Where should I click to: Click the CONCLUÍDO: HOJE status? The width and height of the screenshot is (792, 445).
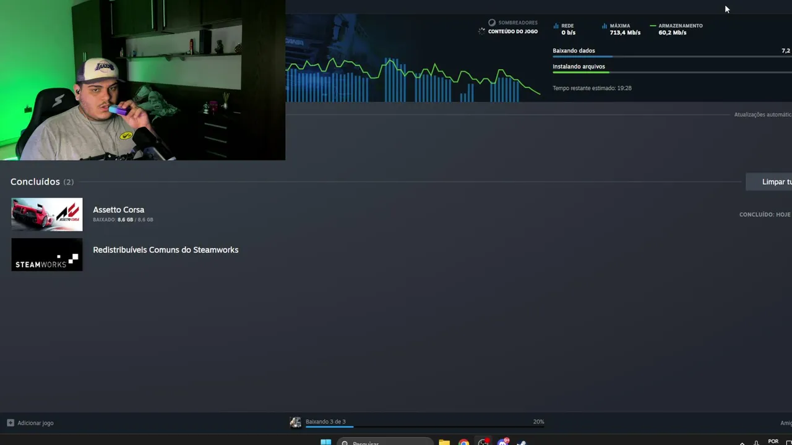pos(765,214)
